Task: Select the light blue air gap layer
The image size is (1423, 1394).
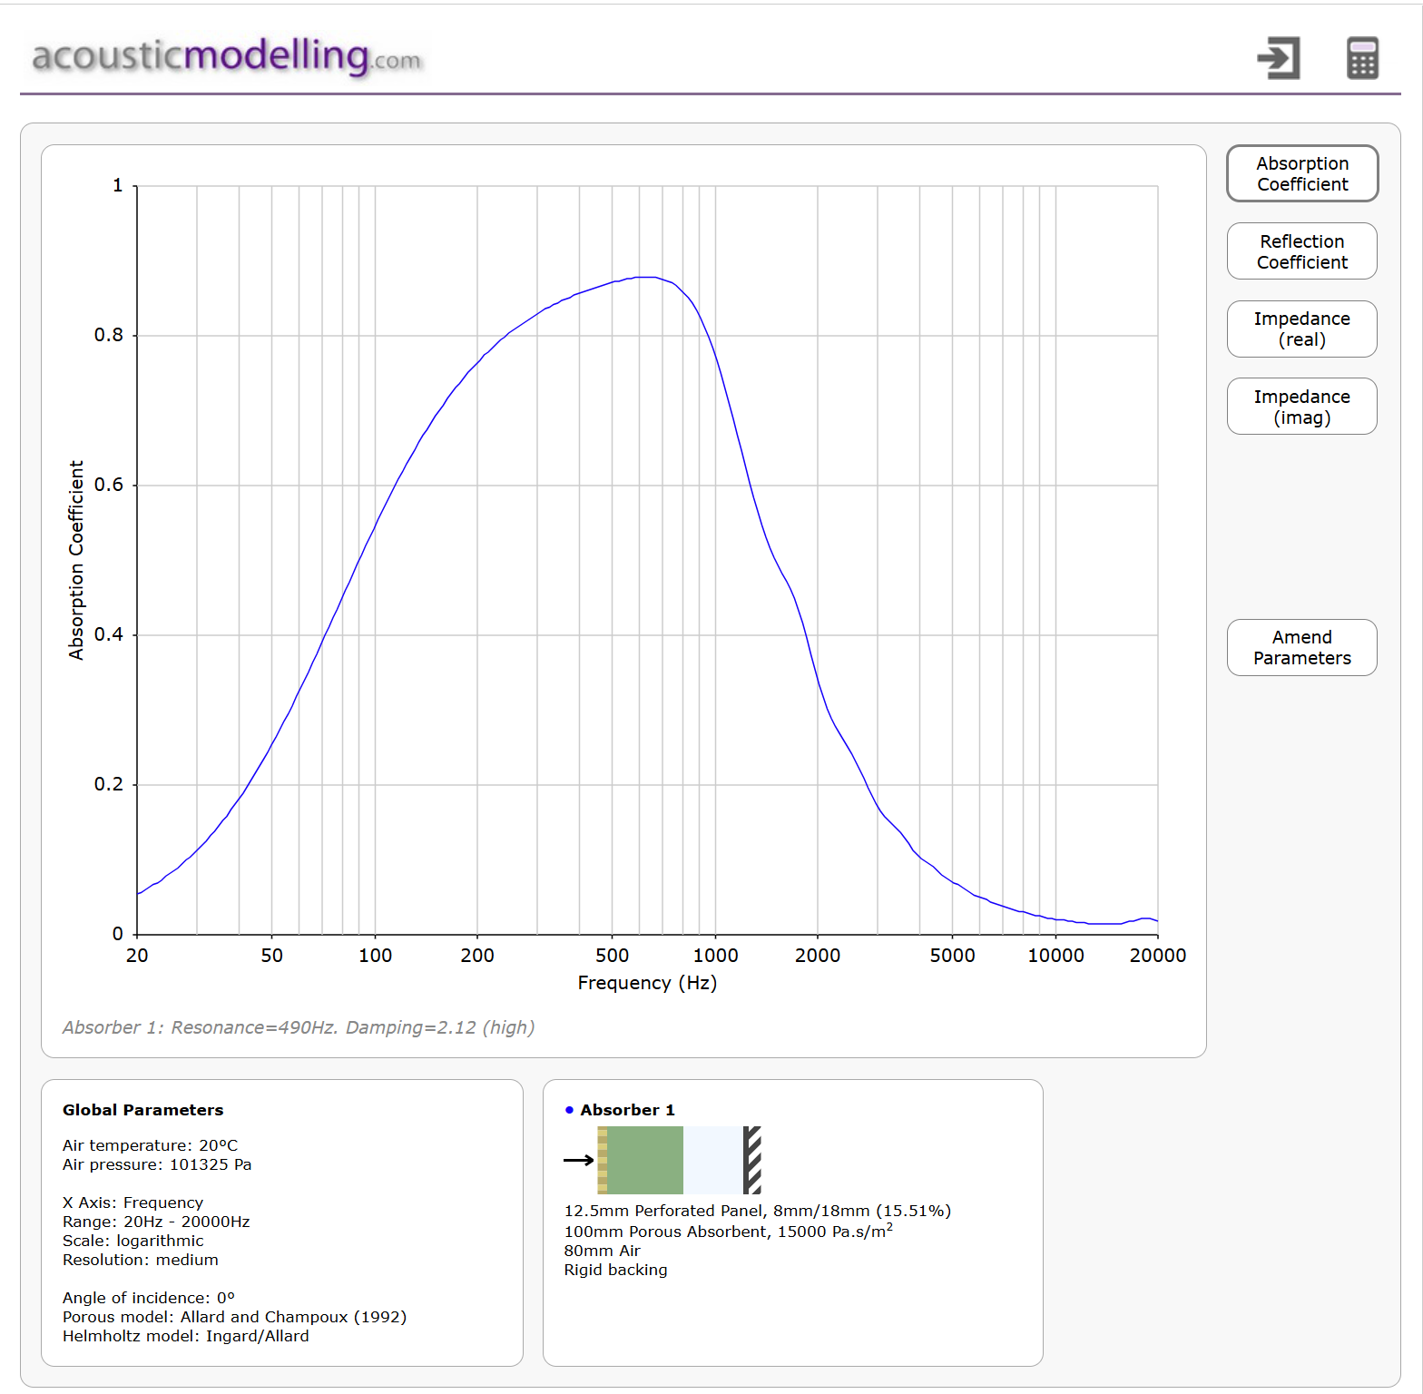Action: (712, 1160)
